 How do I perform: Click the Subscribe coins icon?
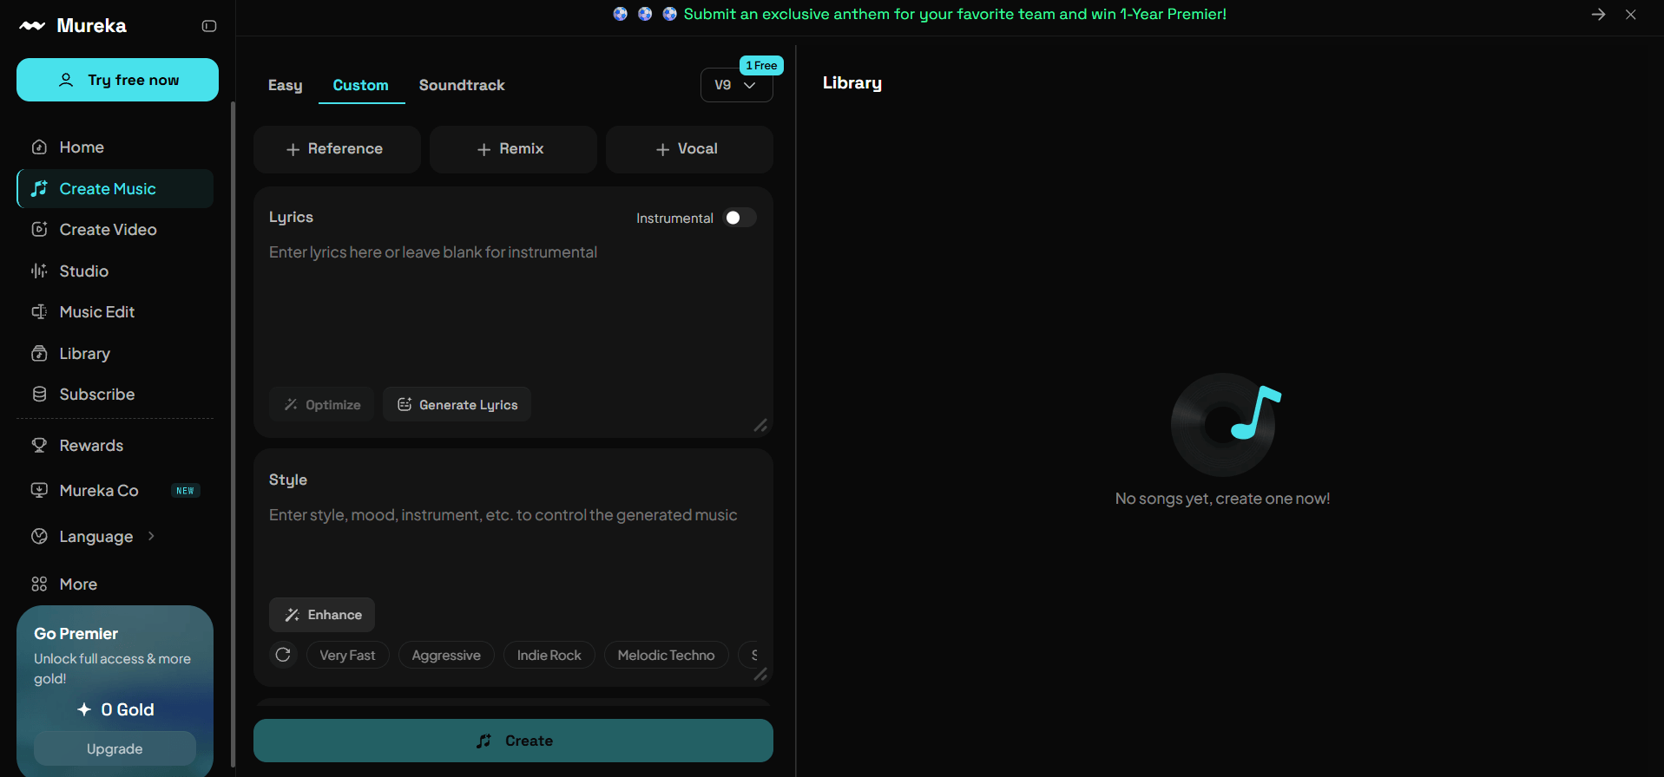(x=39, y=395)
